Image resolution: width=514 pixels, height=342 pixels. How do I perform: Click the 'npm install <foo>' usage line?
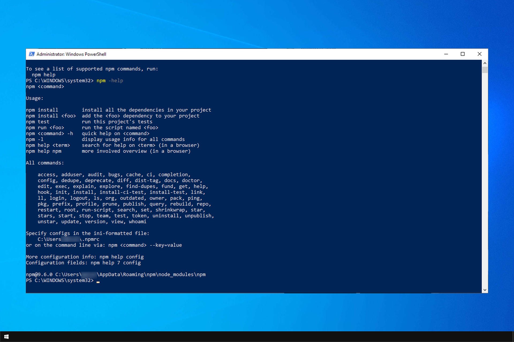[x=113, y=116]
